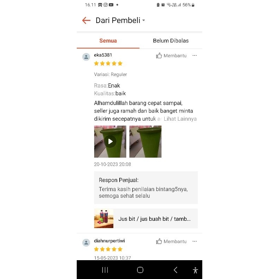Mark diahnurpertiwi's review as Membantu

click(171, 241)
